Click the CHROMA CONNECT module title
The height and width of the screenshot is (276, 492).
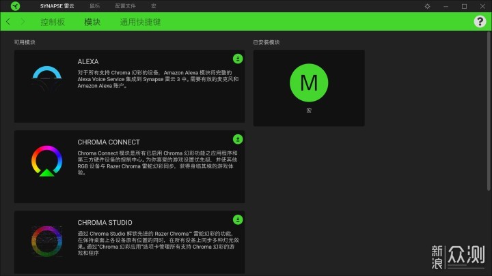point(109,142)
